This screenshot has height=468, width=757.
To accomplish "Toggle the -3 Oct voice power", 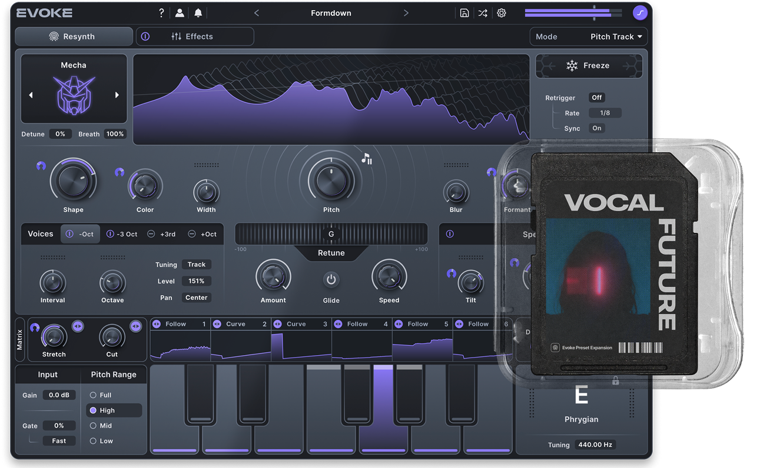I will tap(110, 234).
